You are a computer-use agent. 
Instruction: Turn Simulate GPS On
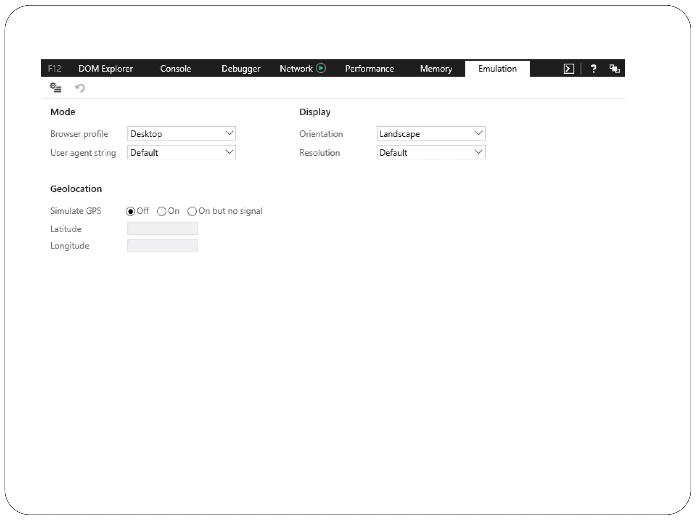(x=162, y=211)
